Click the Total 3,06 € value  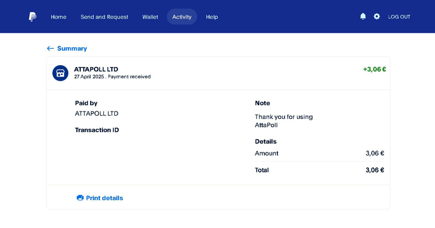(375, 170)
